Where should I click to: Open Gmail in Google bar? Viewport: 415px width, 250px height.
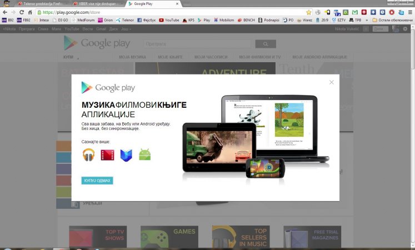click(101, 29)
